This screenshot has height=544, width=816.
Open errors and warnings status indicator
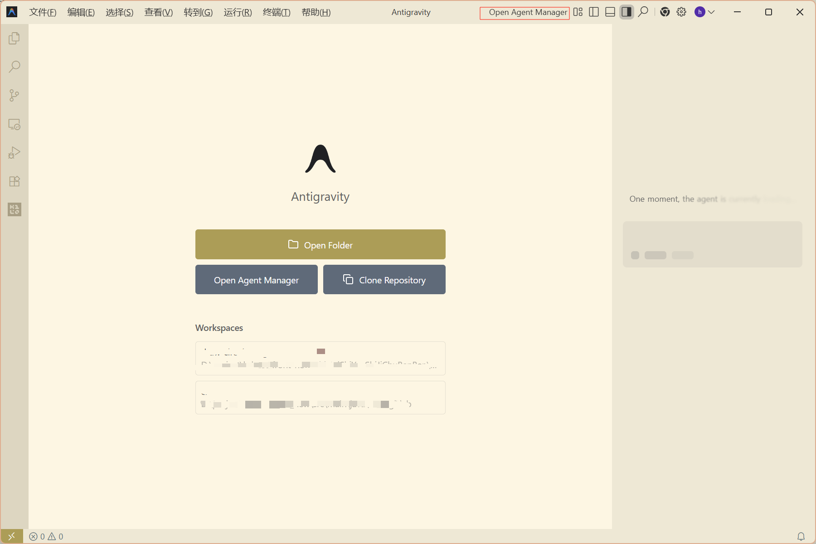tap(46, 536)
